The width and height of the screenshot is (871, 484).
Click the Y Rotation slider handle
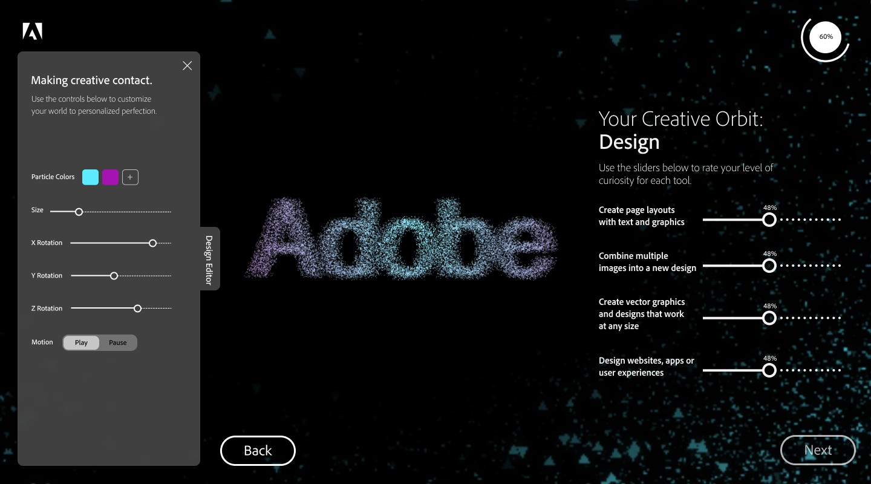(114, 276)
